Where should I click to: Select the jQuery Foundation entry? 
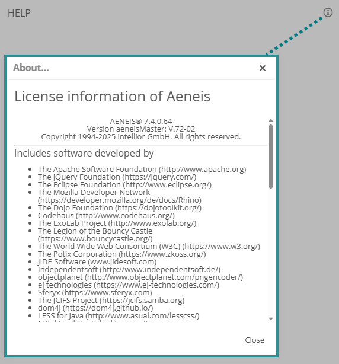117,177
